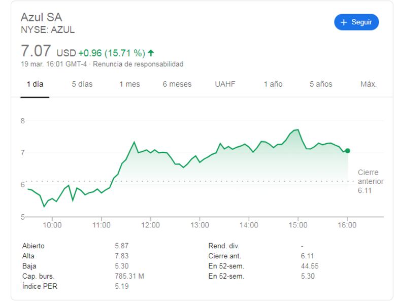Click the Alta value 7.83

[122, 256]
